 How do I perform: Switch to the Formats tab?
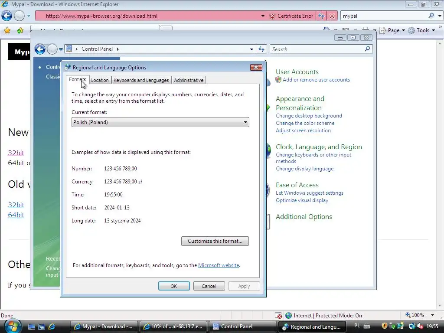tap(77, 80)
